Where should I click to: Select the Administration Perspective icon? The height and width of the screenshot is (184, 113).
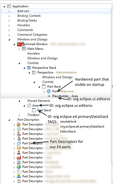(x=34, y=72)
